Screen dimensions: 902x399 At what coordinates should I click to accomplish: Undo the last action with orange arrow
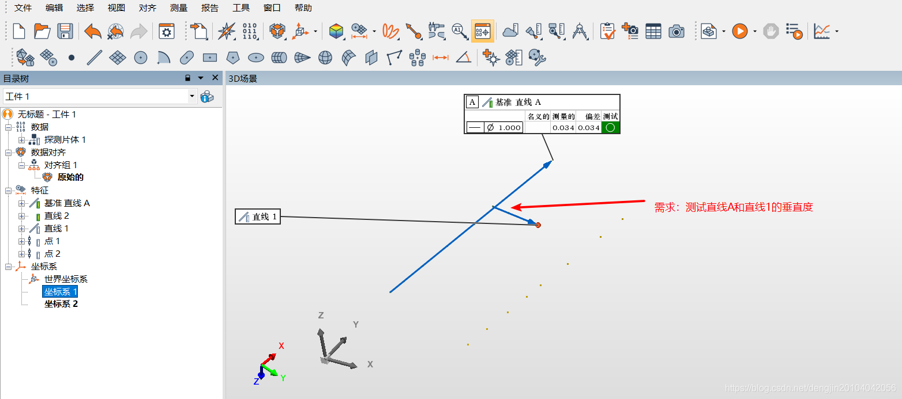(x=92, y=31)
